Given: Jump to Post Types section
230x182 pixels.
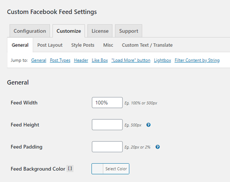Looking at the screenshot, I should 60,60.
